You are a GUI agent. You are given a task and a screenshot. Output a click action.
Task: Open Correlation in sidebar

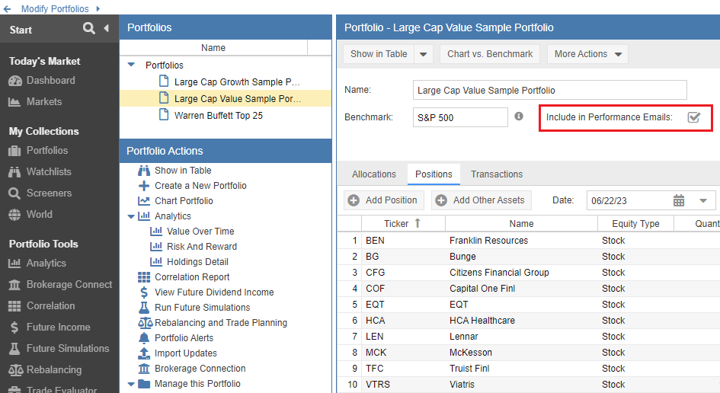point(41,305)
